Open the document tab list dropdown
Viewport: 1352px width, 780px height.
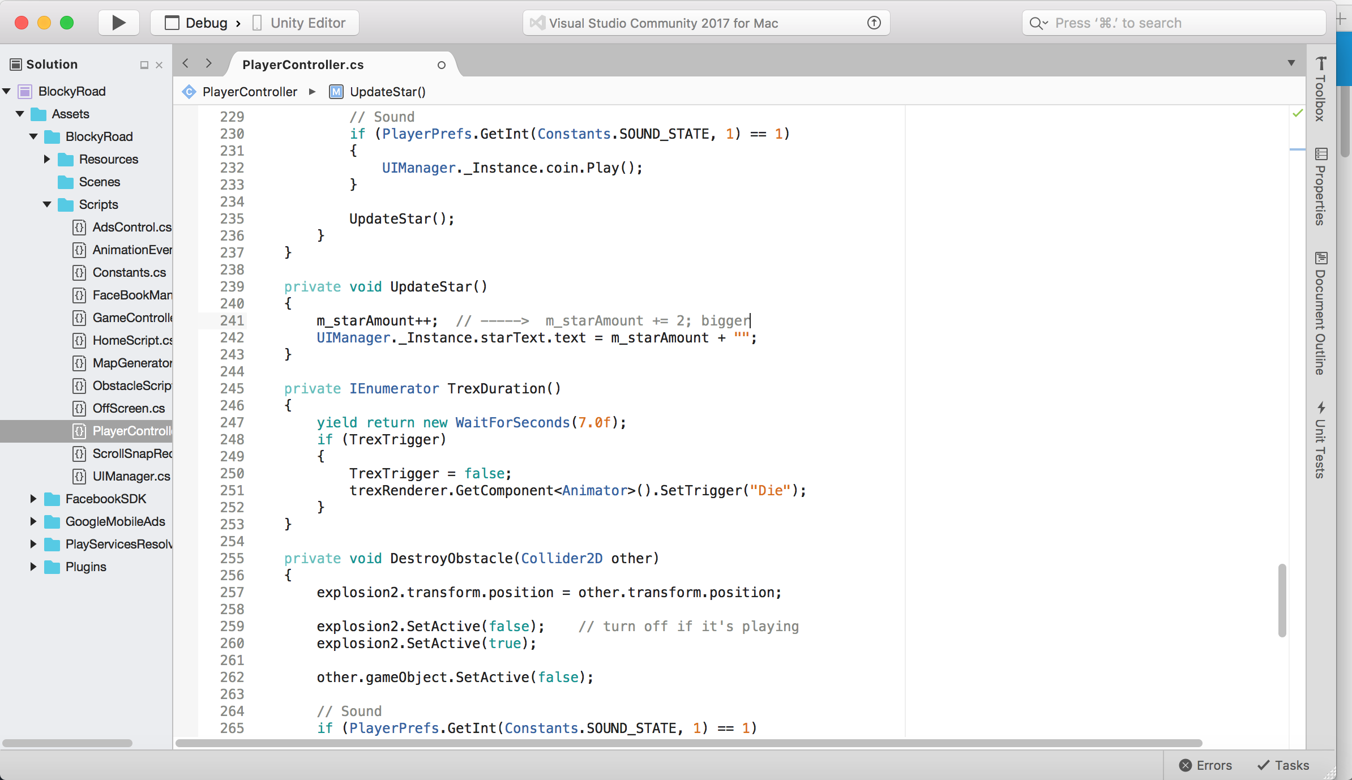point(1291,63)
